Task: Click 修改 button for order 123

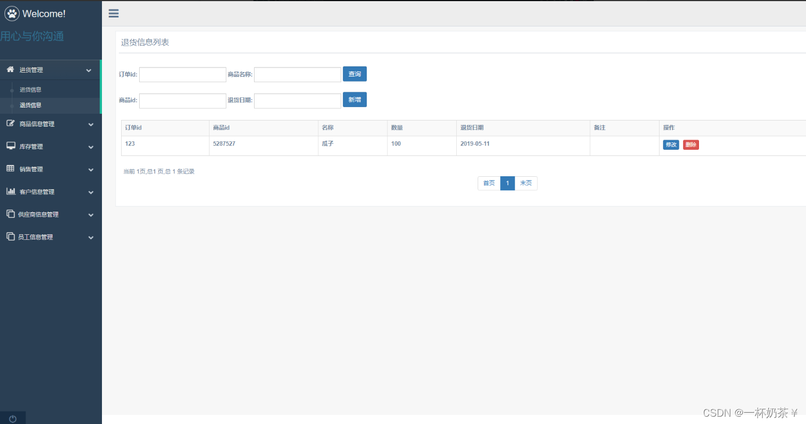Action: pos(671,145)
